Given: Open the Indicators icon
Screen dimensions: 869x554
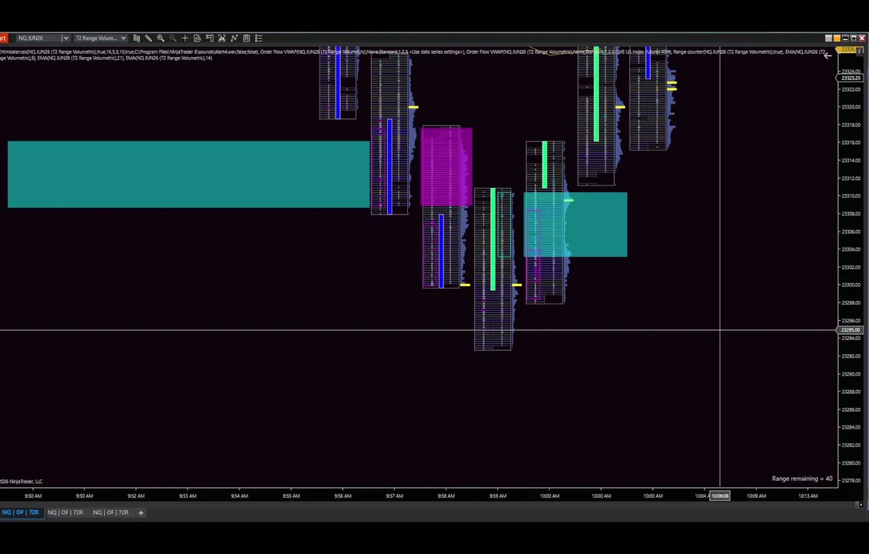Looking at the screenshot, I should [234, 38].
